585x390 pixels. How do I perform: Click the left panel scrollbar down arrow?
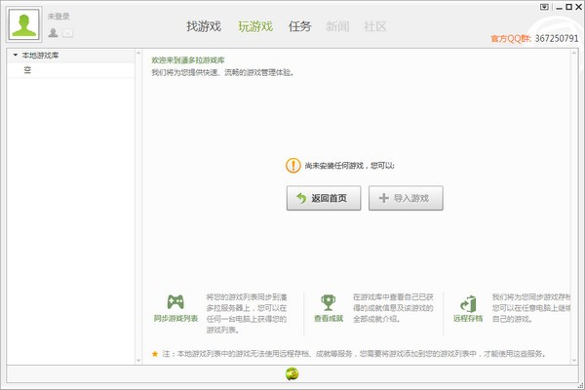[138, 361]
